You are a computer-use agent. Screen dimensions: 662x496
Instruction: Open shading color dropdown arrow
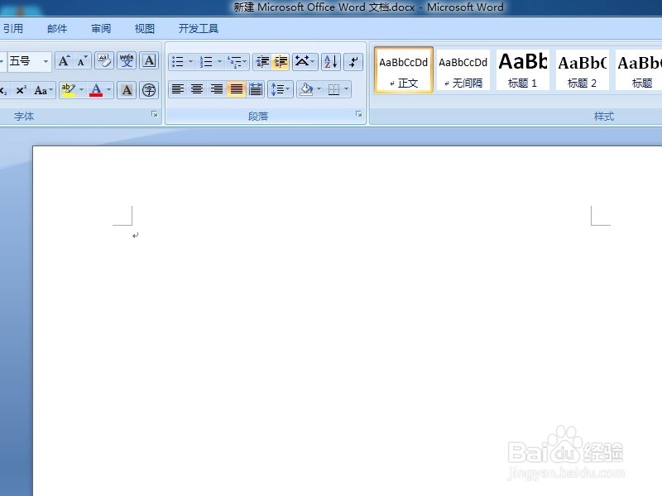pos(319,89)
